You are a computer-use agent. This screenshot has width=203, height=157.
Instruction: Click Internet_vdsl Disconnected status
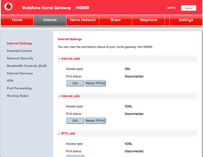tap(134, 114)
